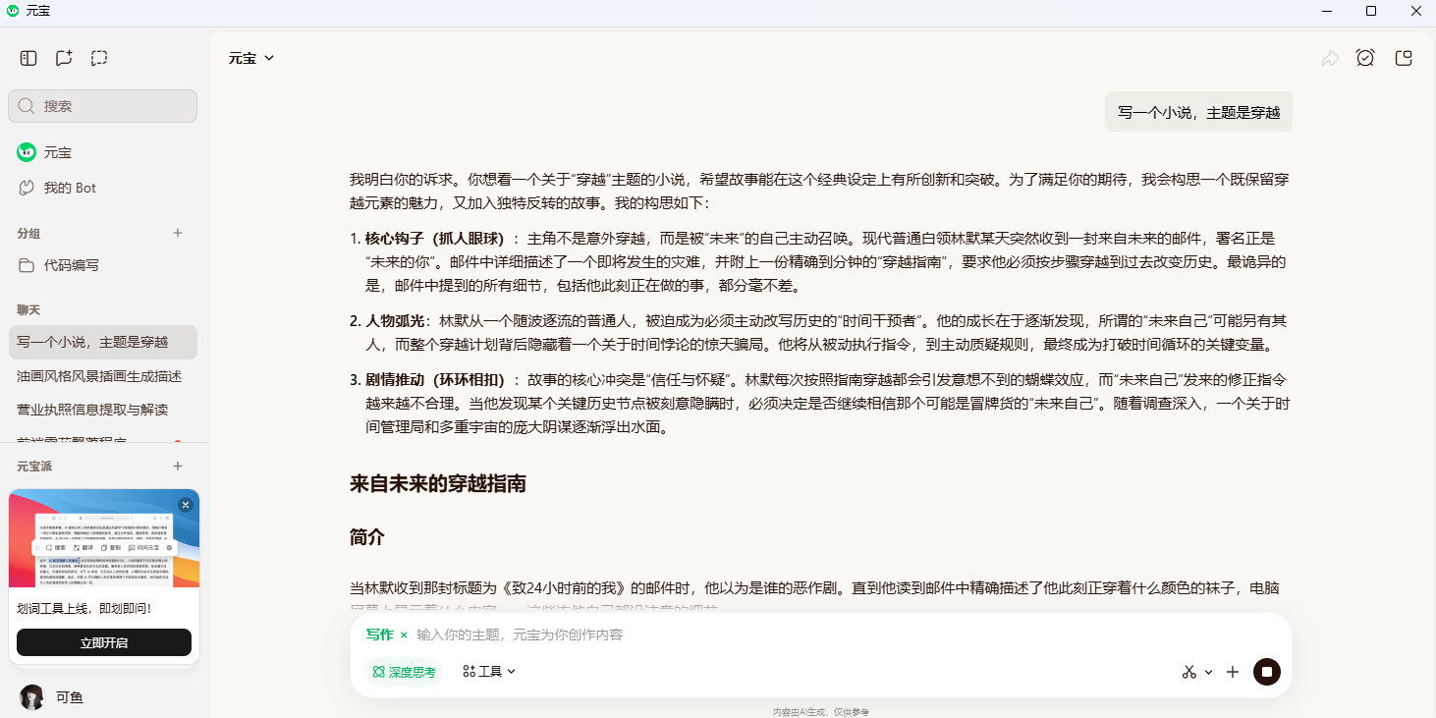This screenshot has width=1436, height=718.
Task: Stop the response generation
Action: click(1267, 672)
